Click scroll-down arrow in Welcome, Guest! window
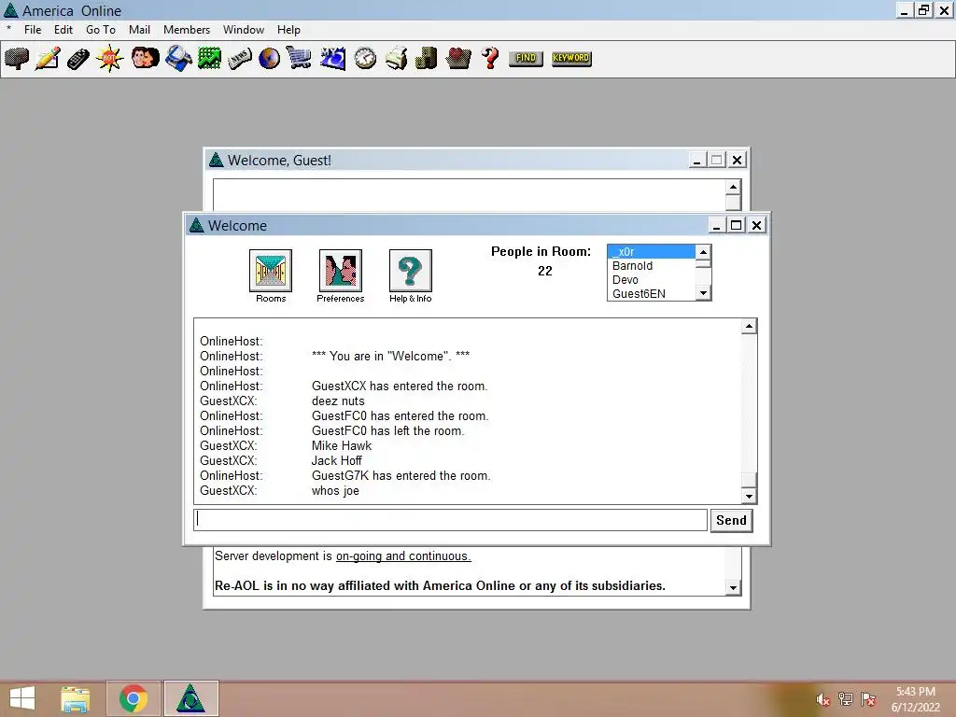 (x=733, y=588)
